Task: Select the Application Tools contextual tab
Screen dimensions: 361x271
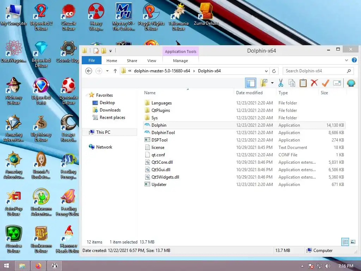Action: pyautogui.click(x=180, y=52)
